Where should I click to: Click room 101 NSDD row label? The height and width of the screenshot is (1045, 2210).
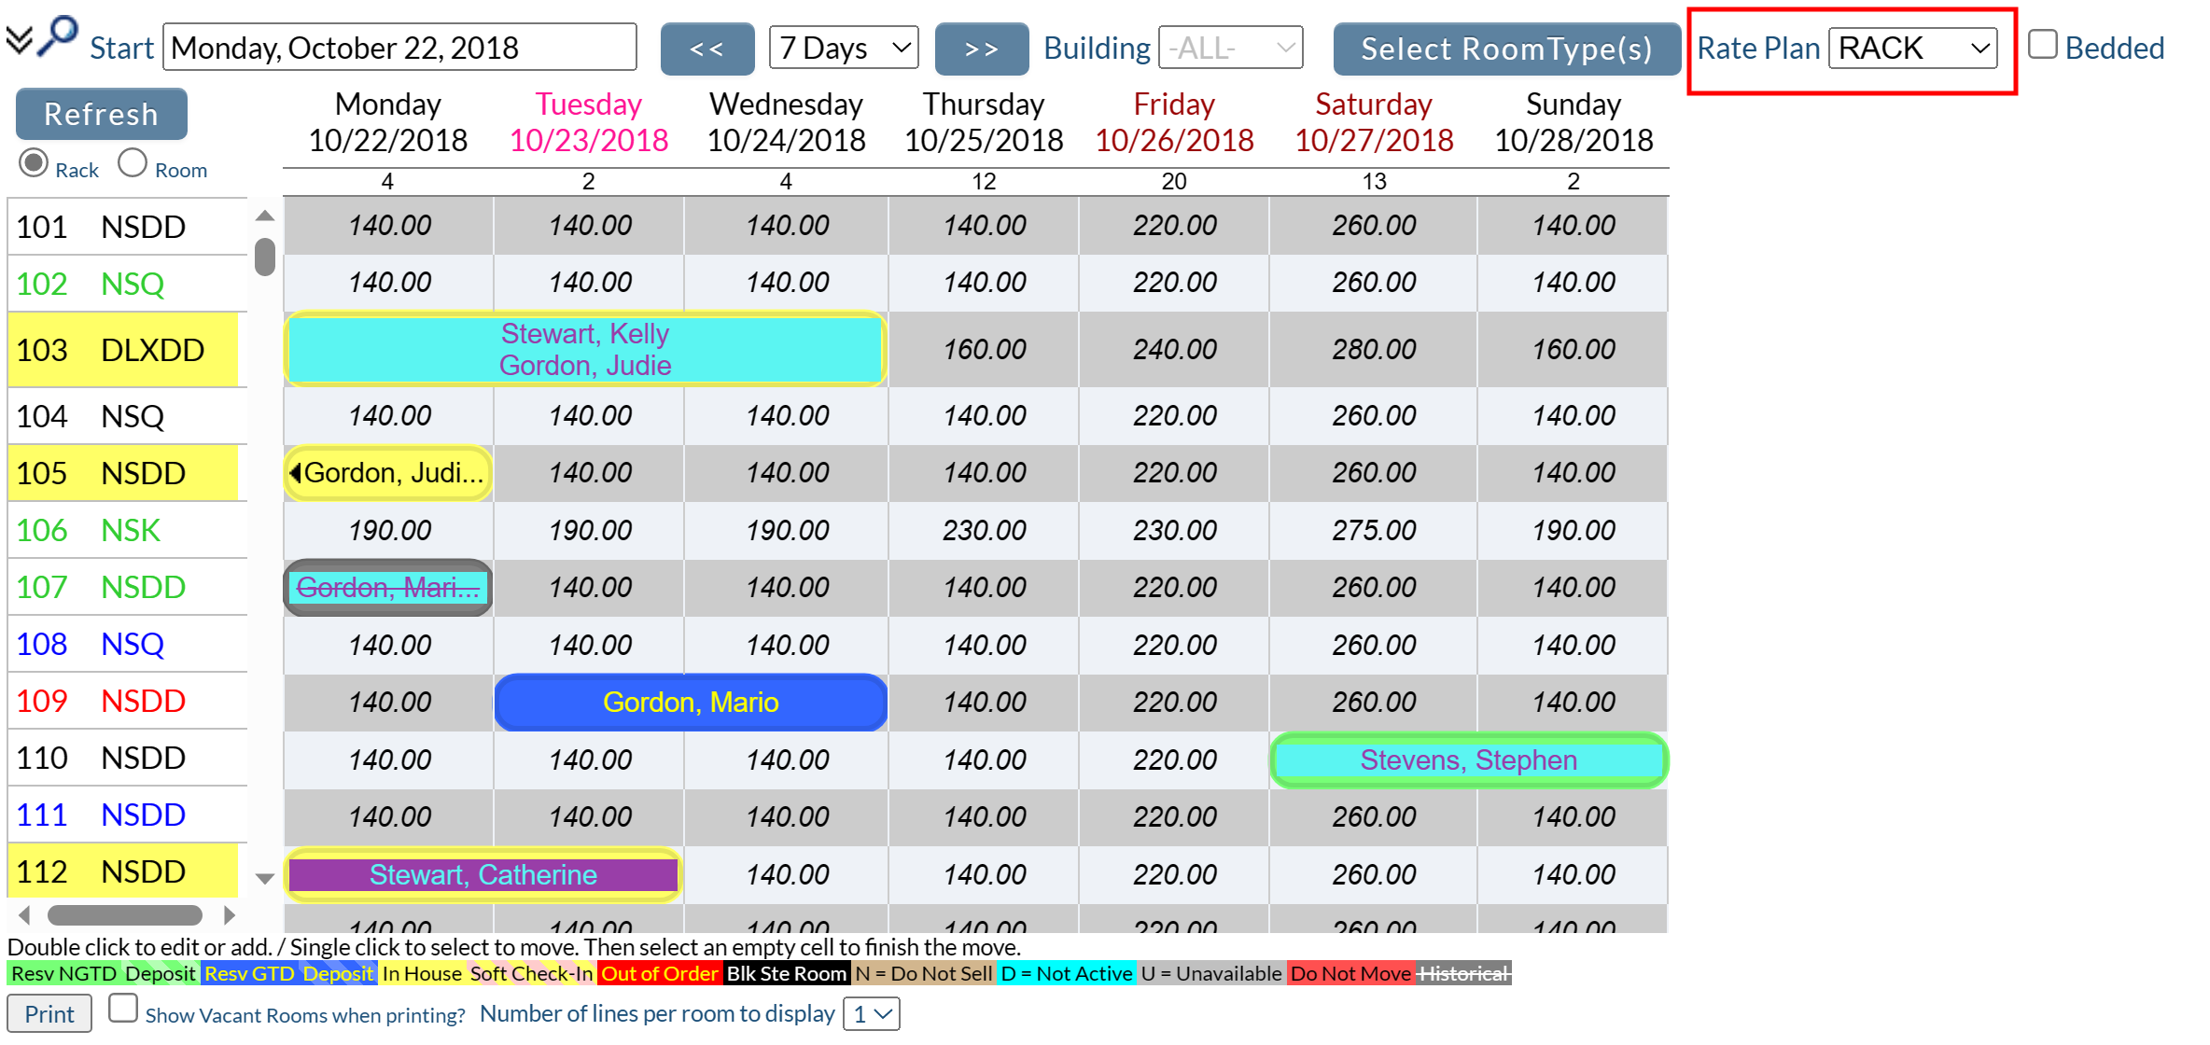click(x=127, y=227)
